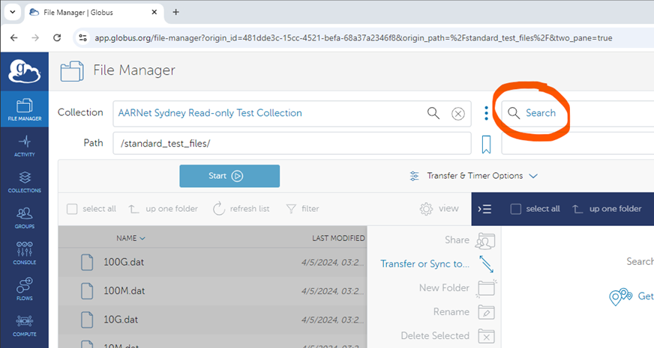This screenshot has height=348, width=654.
Task: Click the Share command
Action: click(x=457, y=240)
